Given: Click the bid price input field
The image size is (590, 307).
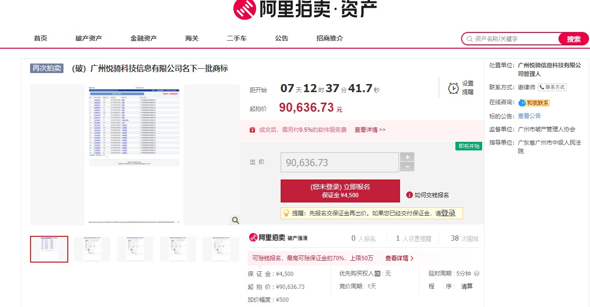Looking at the screenshot, I should coord(339,162).
